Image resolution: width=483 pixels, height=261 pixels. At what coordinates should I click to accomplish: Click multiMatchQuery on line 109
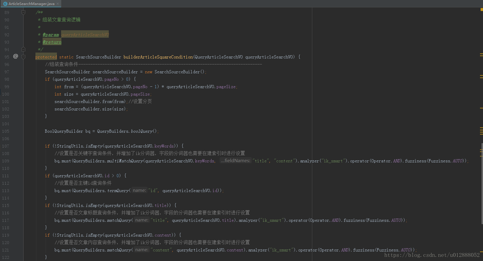125,161
